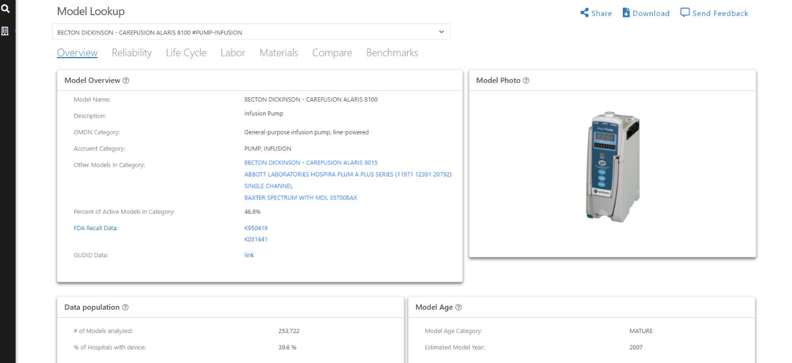Click the Share text label
792x363 pixels.
point(602,14)
